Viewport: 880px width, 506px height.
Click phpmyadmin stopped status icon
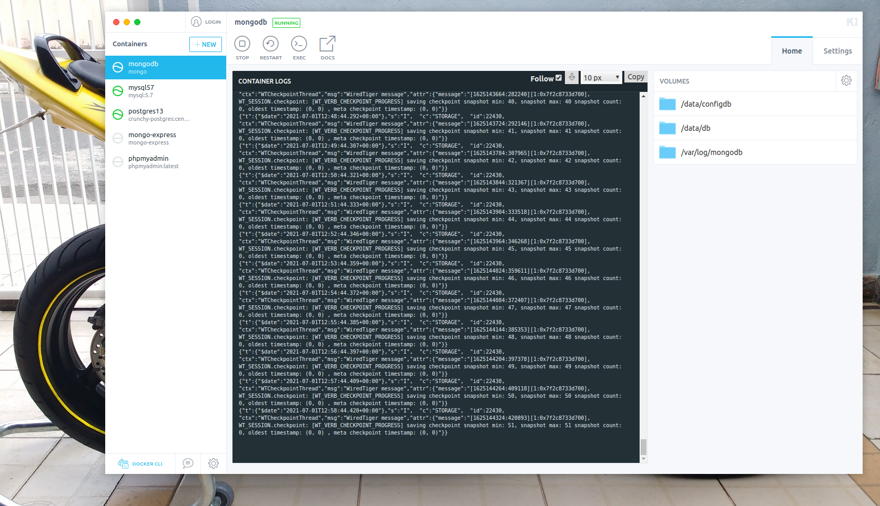pos(118,162)
